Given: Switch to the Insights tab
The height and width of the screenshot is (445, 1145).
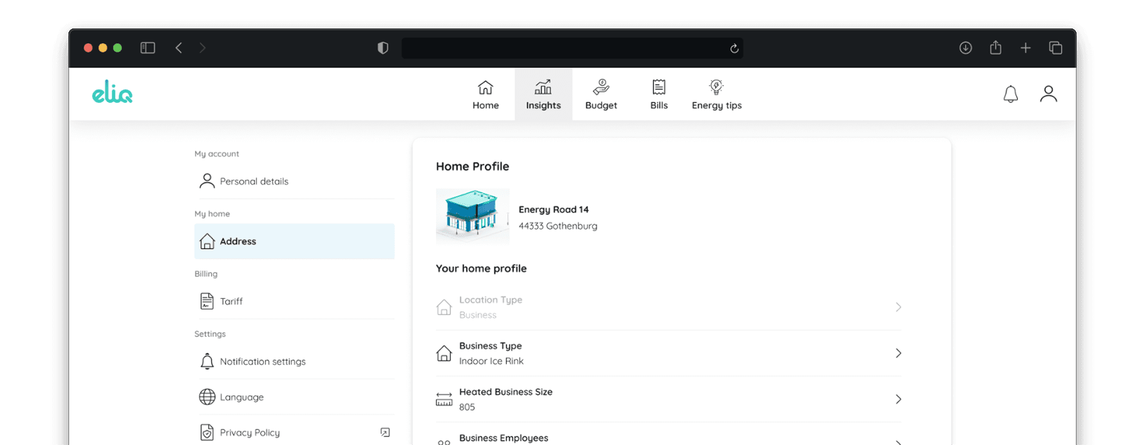Looking at the screenshot, I should (543, 94).
